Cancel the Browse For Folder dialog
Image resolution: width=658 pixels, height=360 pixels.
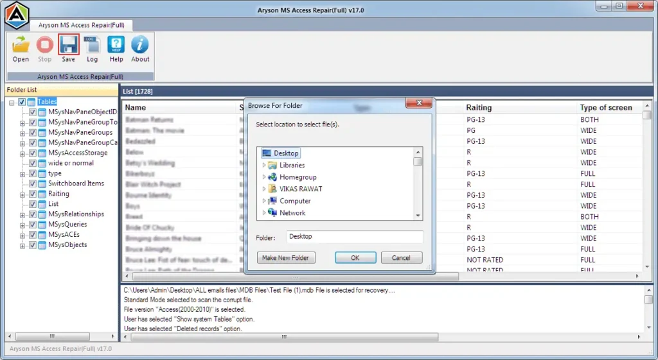tap(401, 258)
